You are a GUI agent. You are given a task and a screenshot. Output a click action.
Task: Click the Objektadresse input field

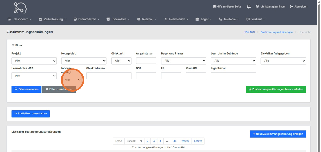[x=109, y=76]
